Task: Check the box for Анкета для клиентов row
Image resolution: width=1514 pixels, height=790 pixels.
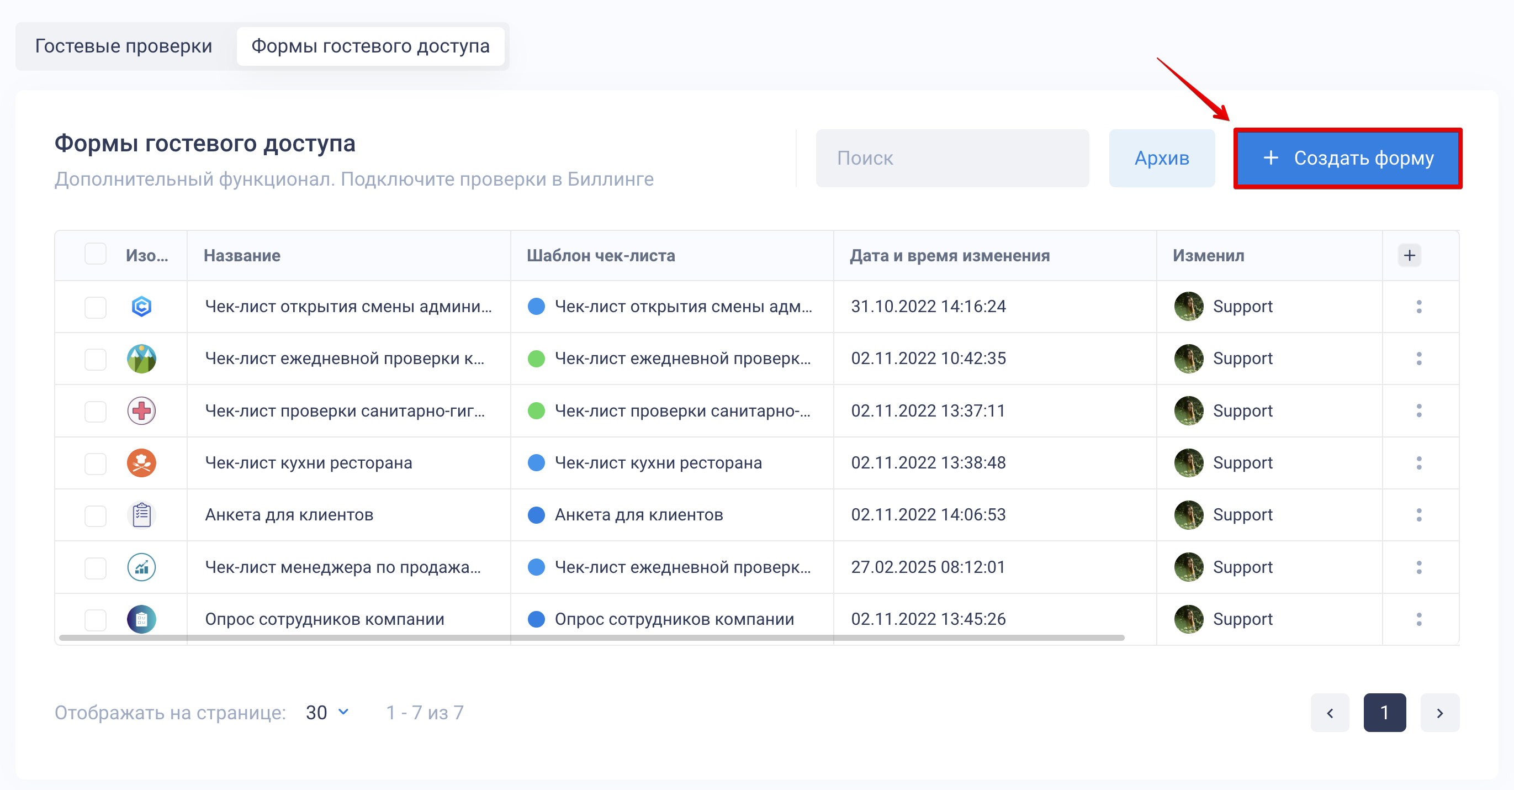Action: tap(95, 515)
